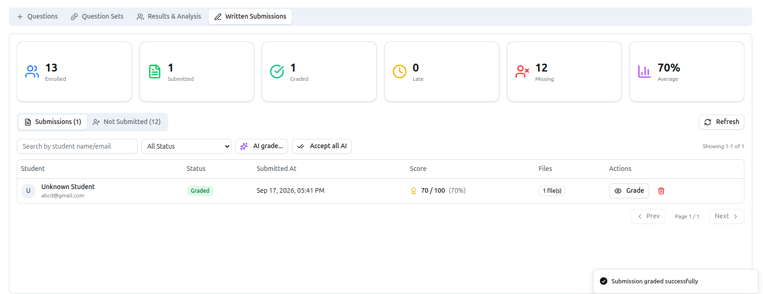Click the Missing user-x icon

tap(522, 72)
